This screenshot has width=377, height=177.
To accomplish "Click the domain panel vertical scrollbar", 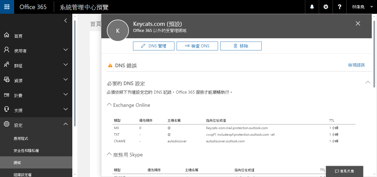I will tap(374, 54).
